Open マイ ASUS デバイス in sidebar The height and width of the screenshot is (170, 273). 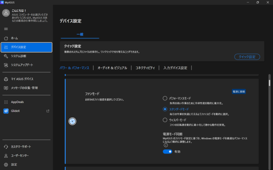26,79
